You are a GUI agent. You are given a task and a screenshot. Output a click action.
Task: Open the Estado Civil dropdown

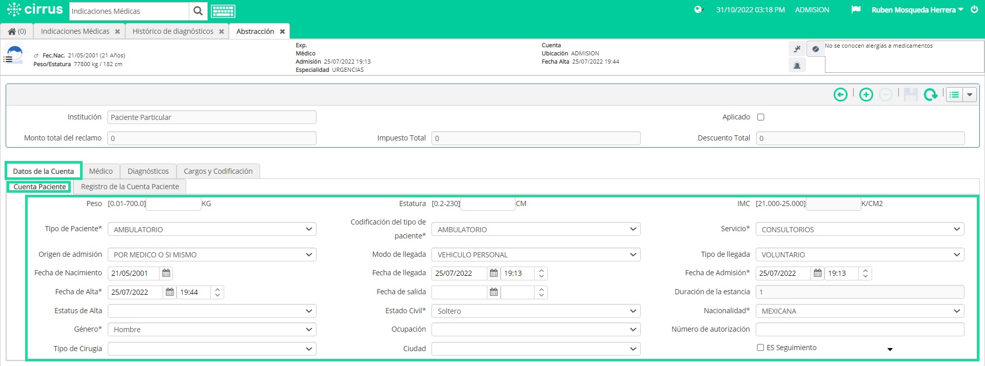coord(536,311)
